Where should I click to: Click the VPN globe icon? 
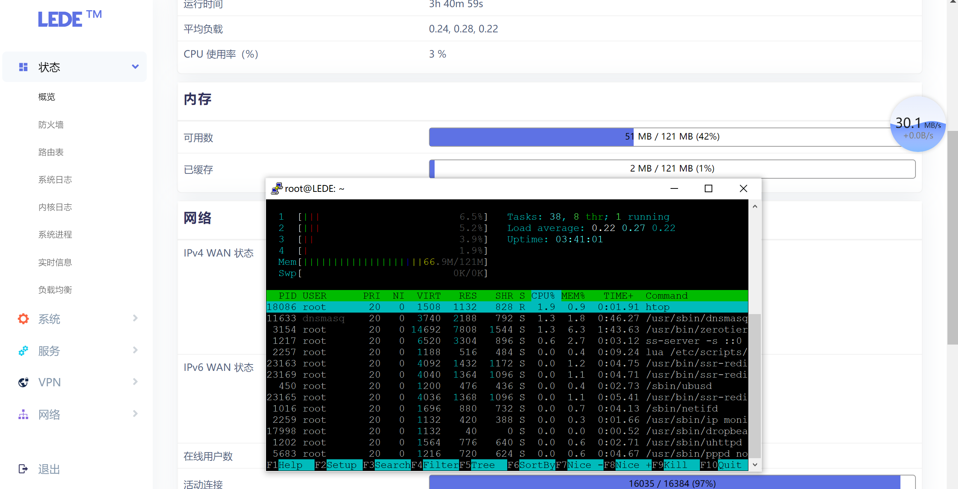(23, 382)
